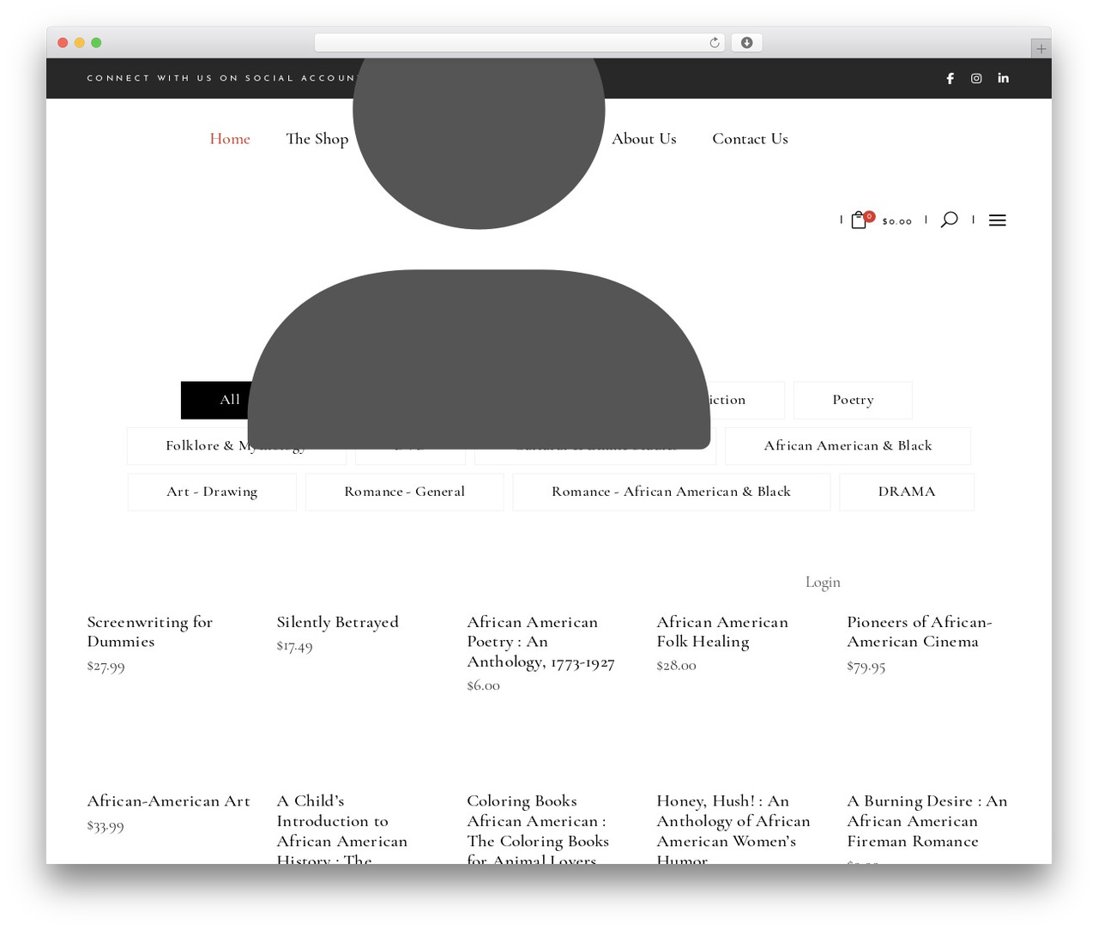The width and height of the screenshot is (1098, 930).
Task: Open a new browser tab with plus
Action: [x=1041, y=49]
